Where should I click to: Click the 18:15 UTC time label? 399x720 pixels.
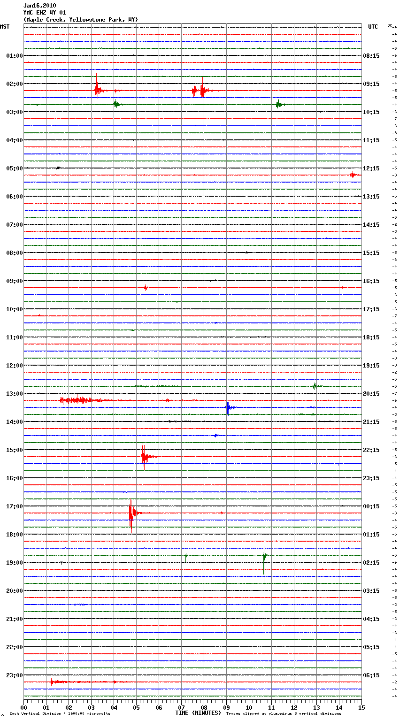pyautogui.click(x=371, y=337)
